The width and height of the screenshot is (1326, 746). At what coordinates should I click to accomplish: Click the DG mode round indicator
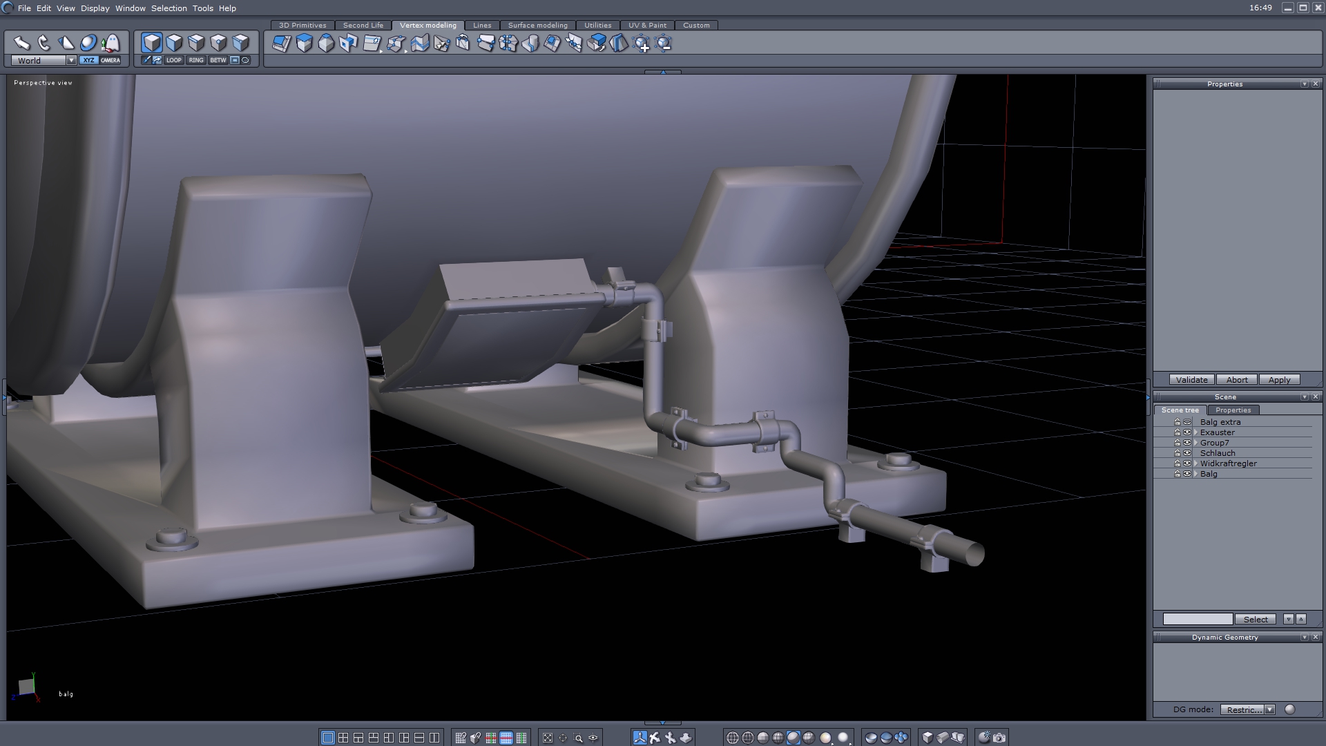tap(1289, 709)
